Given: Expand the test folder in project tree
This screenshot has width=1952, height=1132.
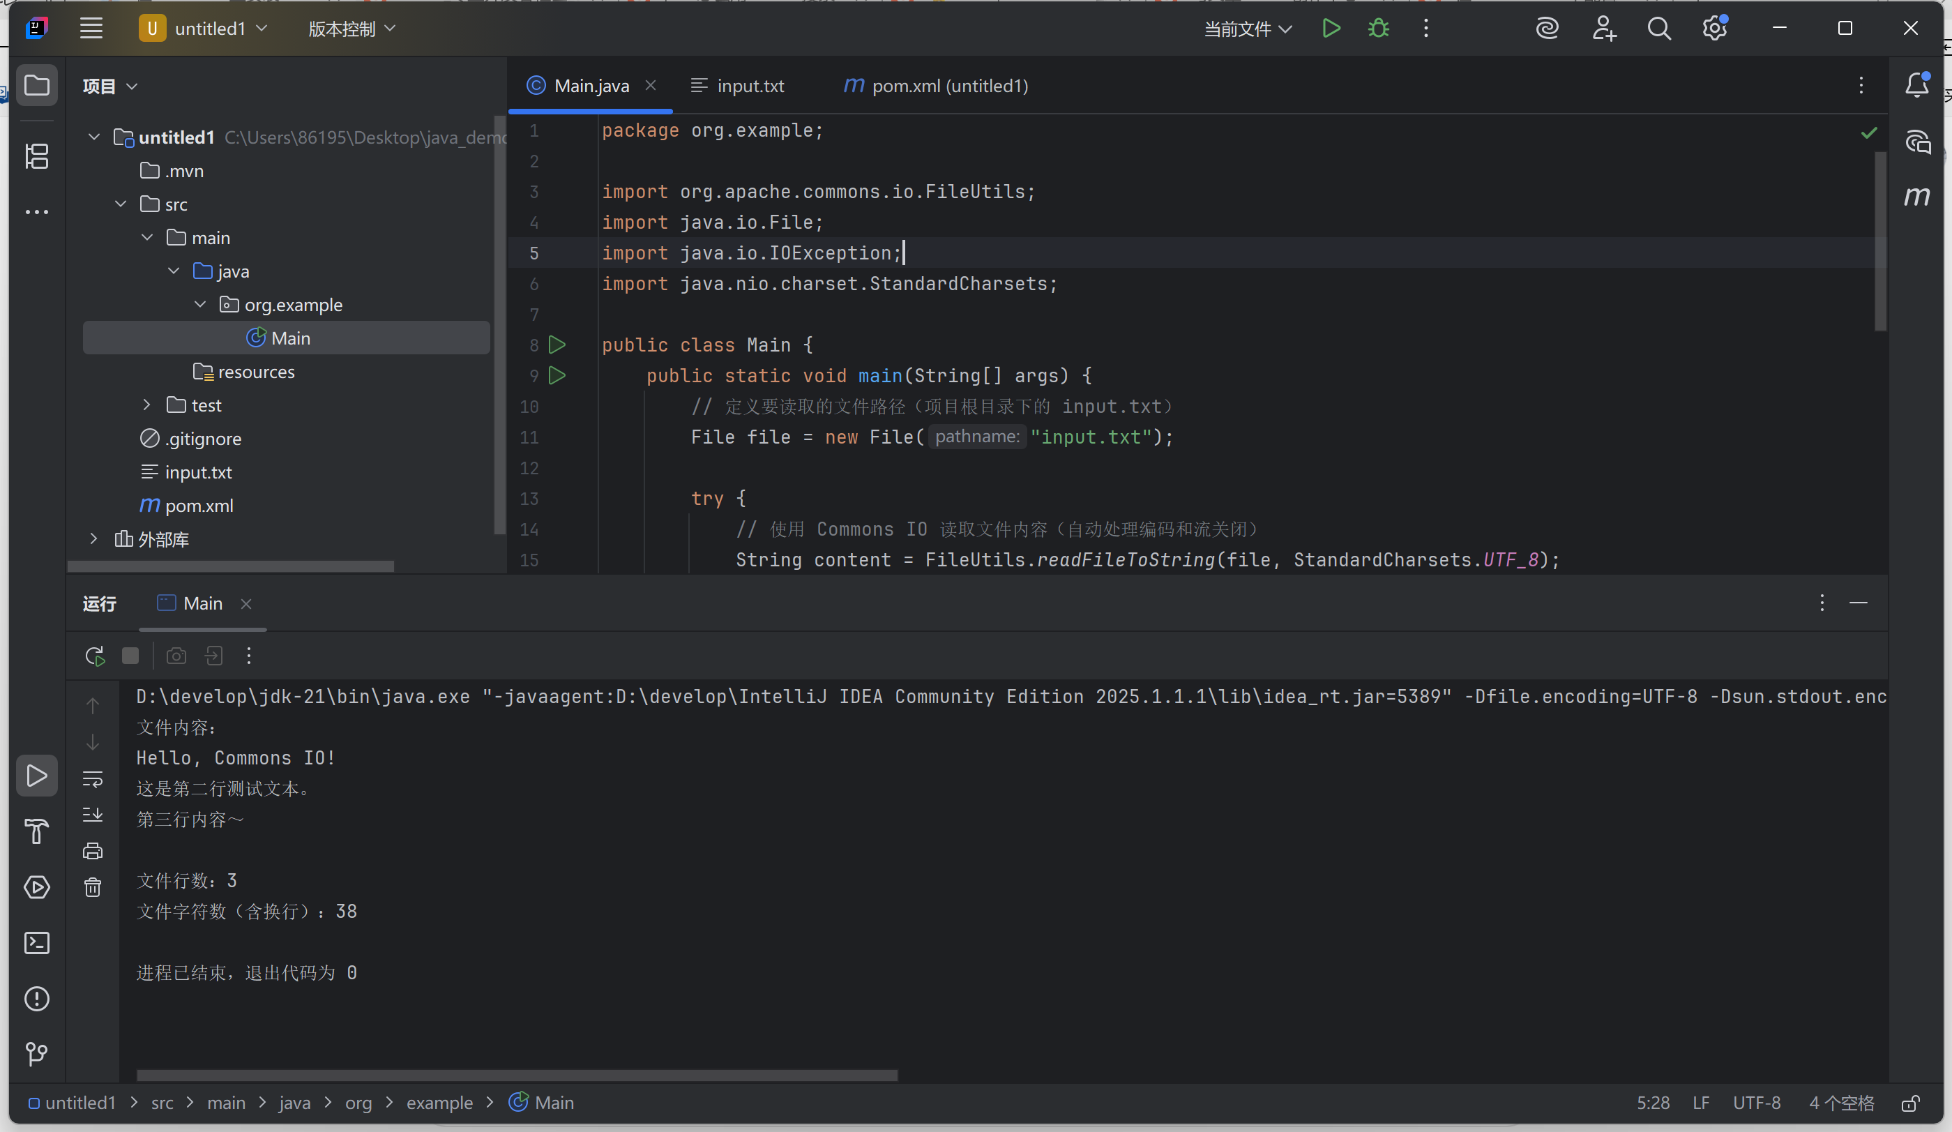Looking at the screenshot, I should (146, 405).
